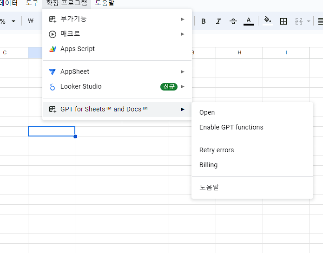The height and width of the screenshot is (253, 323).
Task: Expand the 매크로 submenu arrow
Action: click(x=183, y=34)
